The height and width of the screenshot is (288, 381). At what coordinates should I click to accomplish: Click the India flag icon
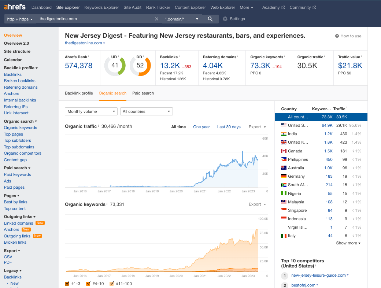tap(284, 134)
